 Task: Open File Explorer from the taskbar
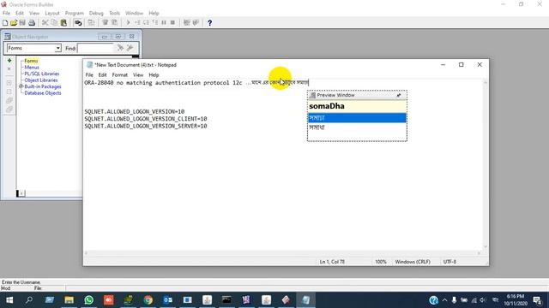(69, 300)
